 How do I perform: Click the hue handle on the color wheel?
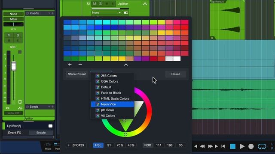pos(125,134)
